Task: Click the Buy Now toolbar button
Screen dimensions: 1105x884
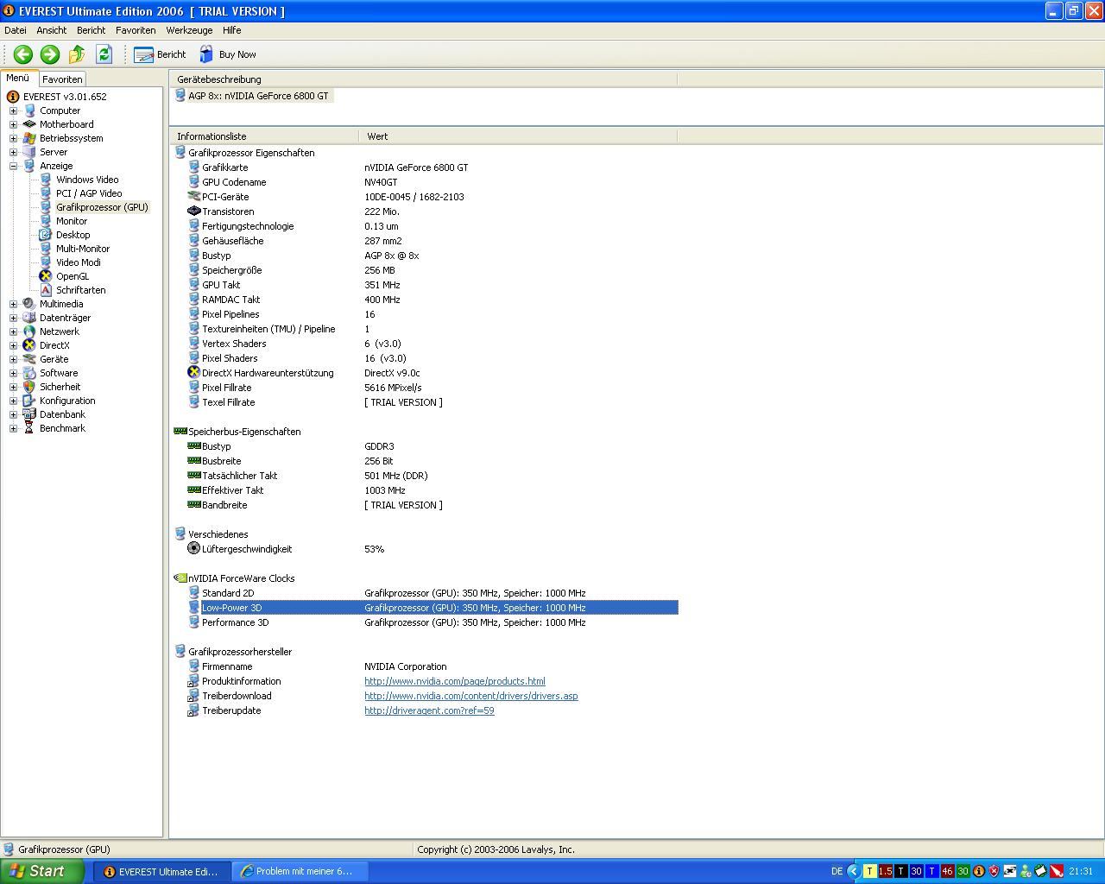Action: click(x=228, y=54)
